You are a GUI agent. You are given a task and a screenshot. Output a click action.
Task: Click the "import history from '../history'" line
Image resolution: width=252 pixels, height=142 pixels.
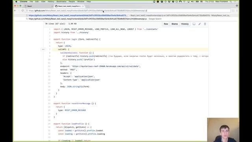click(x=71, y=32)
